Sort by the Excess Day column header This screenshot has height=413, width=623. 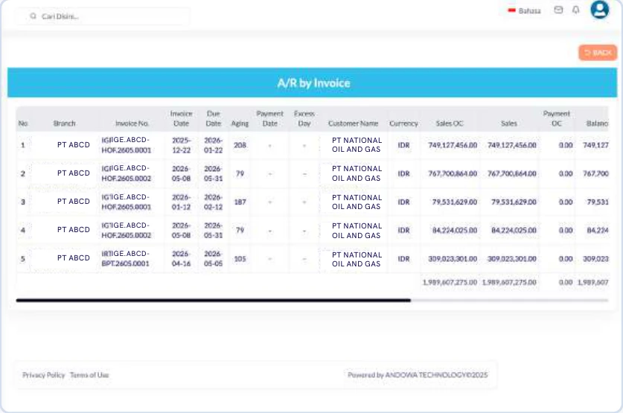click(304, 118)
